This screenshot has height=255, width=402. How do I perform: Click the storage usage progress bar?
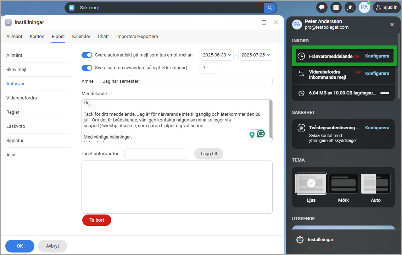[385, 93]
